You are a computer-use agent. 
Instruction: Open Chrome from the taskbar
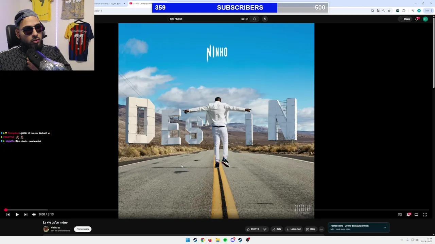pos(203,240)
